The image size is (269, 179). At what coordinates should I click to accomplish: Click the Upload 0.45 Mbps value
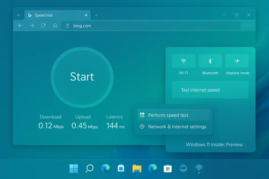pos(85,125)
